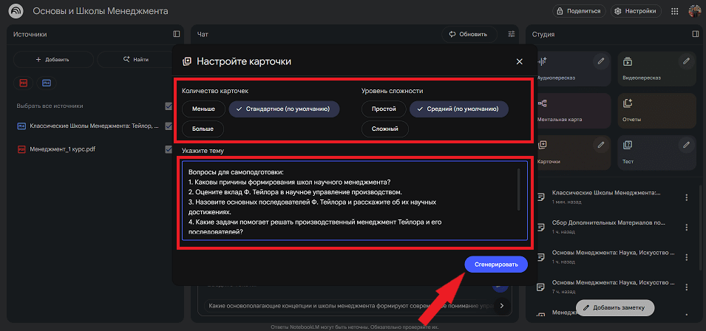Choose the Сложный difficulty level
This screenshot has width=706, height=331.
385,129
